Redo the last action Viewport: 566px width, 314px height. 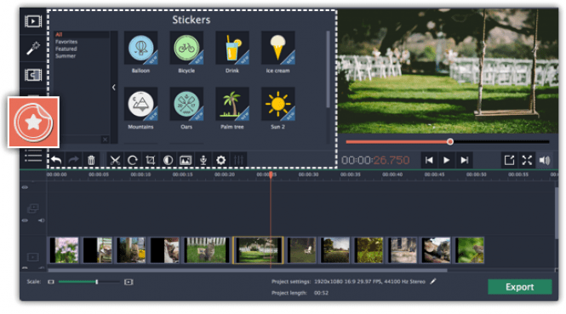coord(74,160)
